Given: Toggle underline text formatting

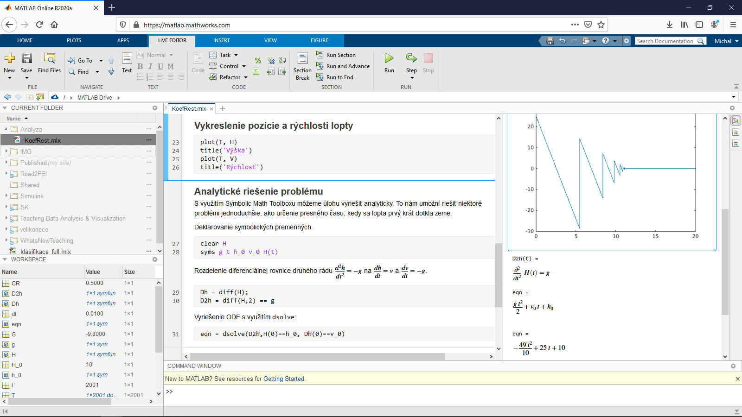Looking at the screenshot, I should coord(160,66).
